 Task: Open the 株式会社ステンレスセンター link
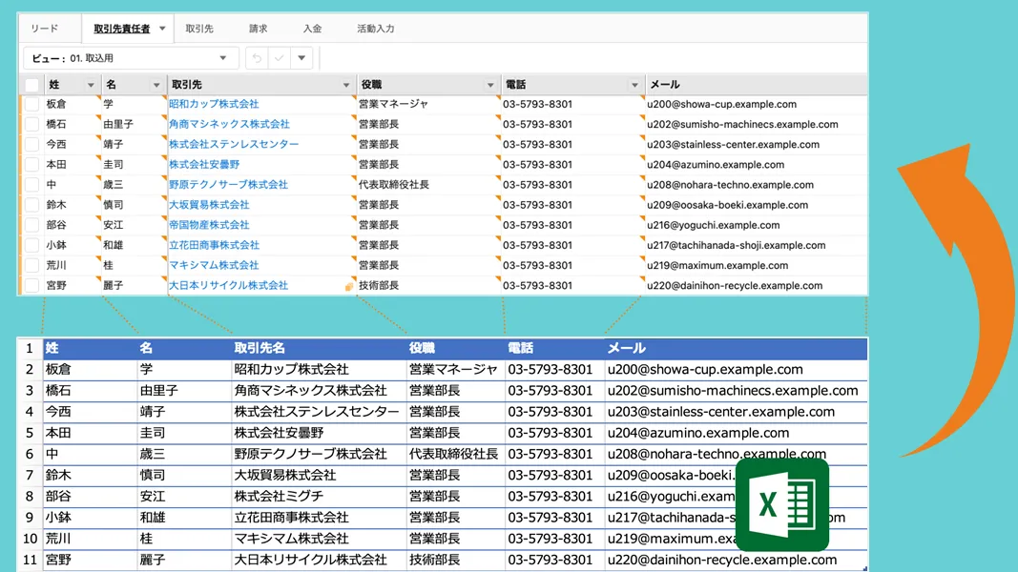[234, 144]
